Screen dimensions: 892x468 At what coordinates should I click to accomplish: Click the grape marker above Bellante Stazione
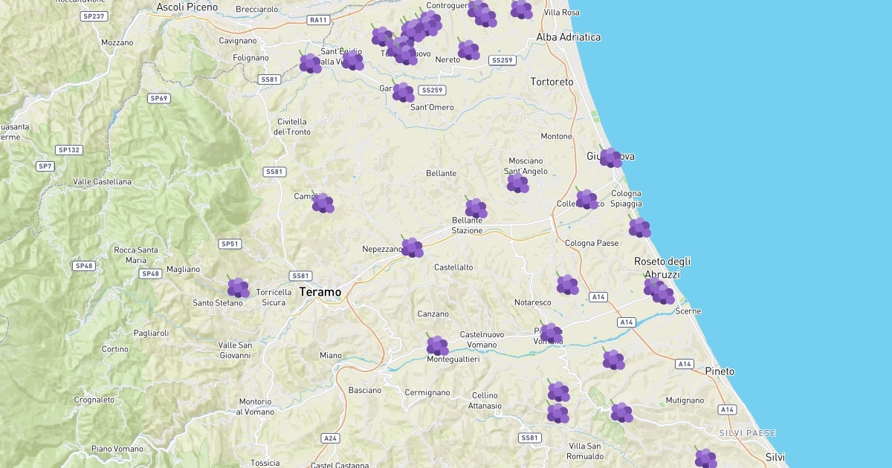point(476,208)
